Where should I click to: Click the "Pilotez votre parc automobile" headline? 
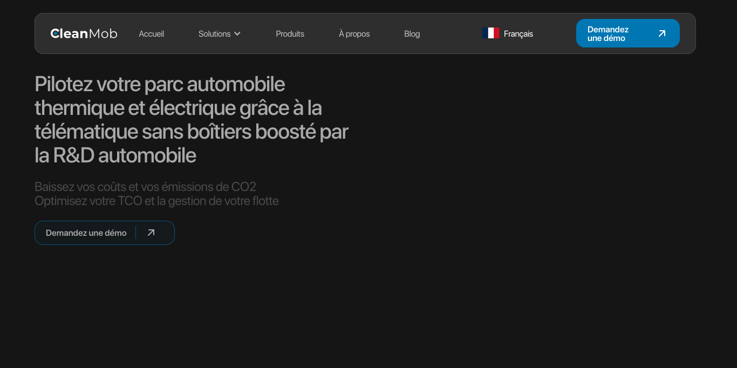(160, 84)
